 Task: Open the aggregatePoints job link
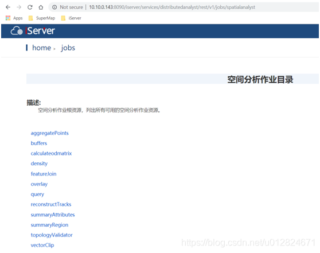tap(49, 133)
